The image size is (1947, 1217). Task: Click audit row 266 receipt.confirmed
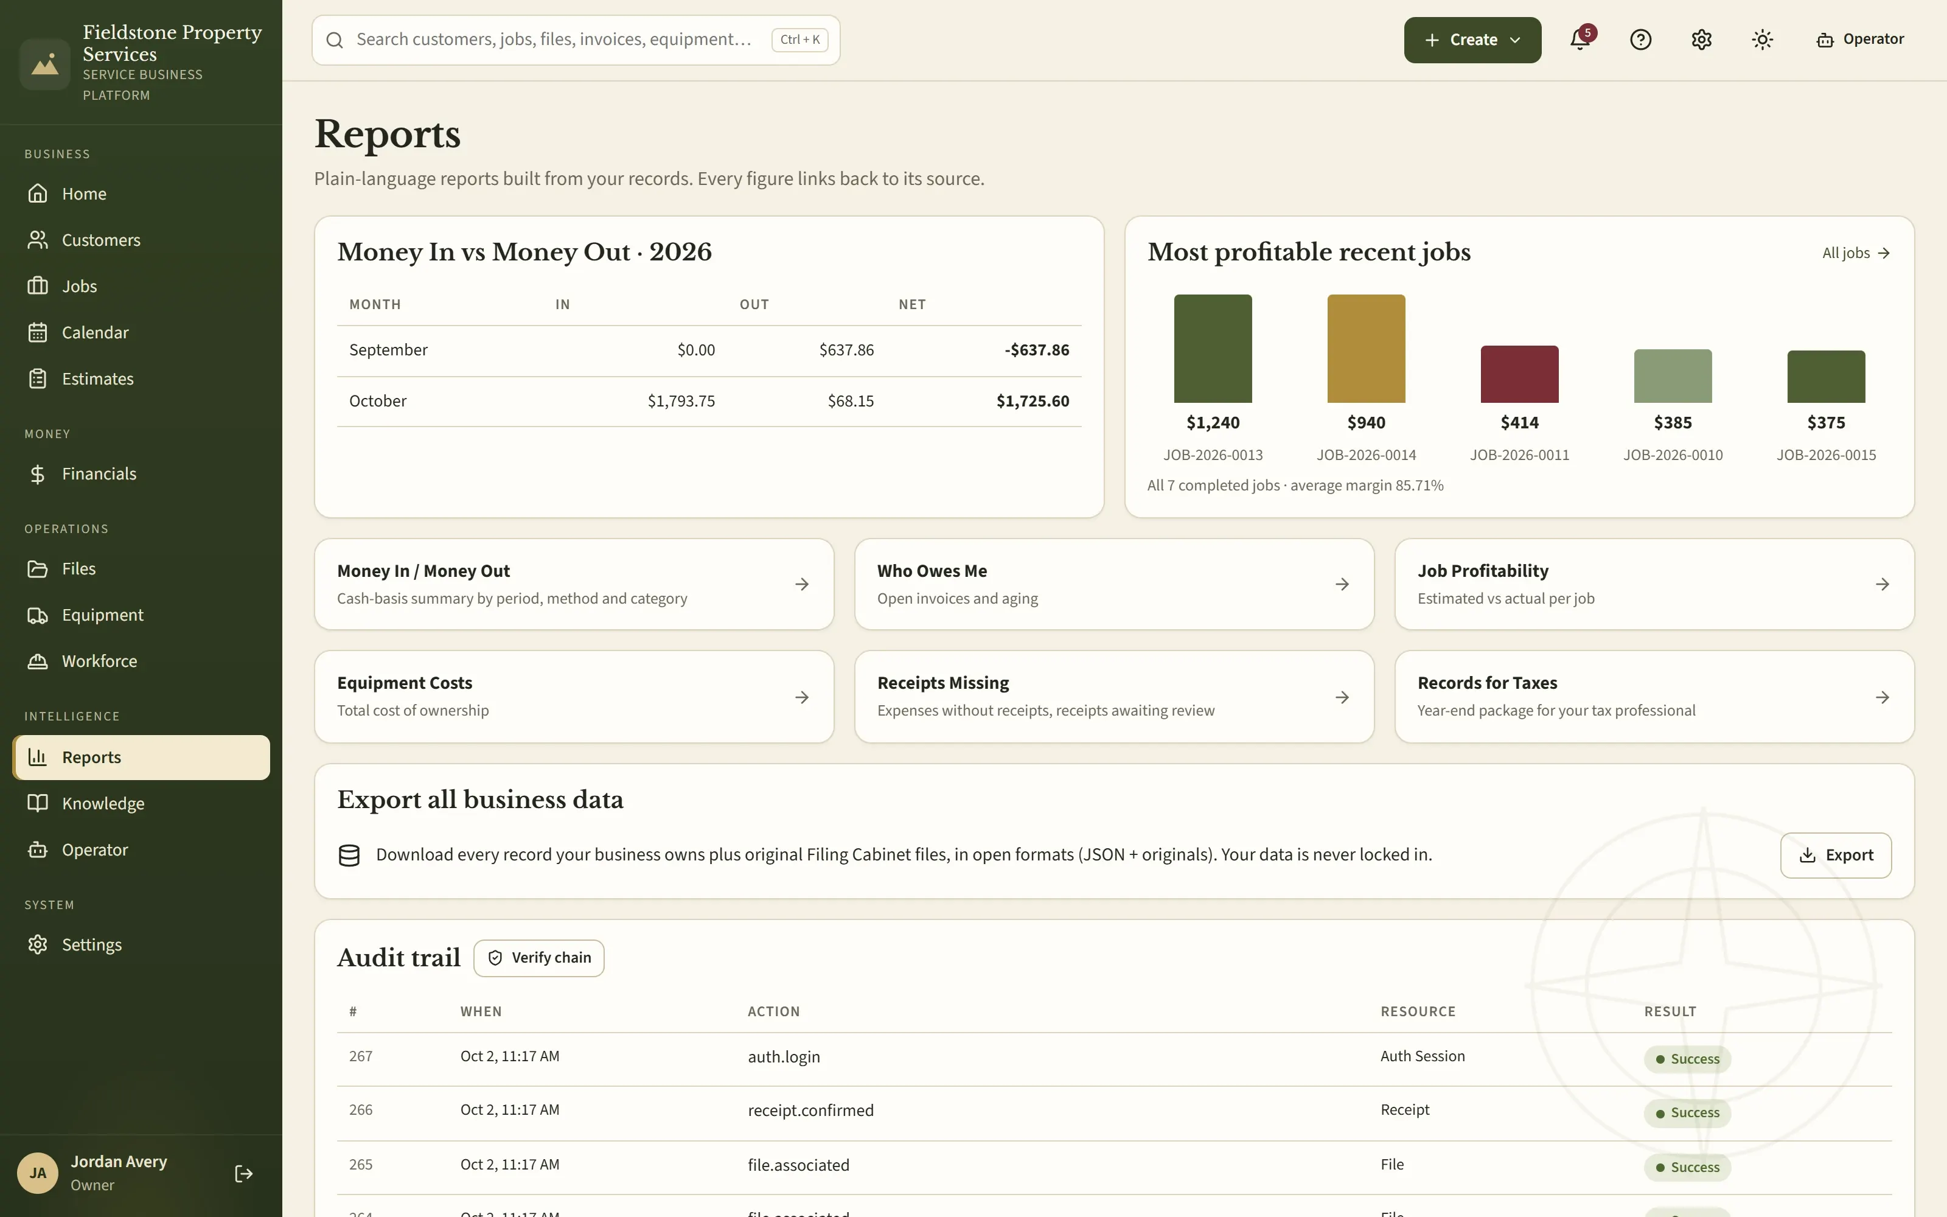pos(1114,1113)
